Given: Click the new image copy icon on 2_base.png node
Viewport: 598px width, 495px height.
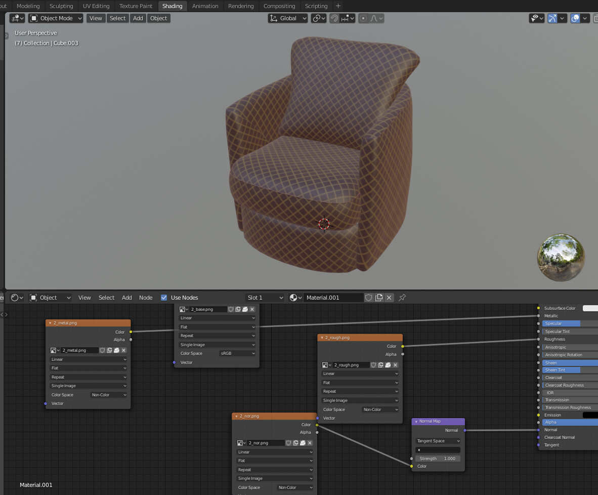Looking at the screenshot, I should 237,309.
